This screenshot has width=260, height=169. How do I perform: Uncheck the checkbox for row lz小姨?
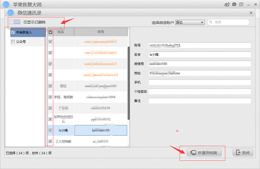(x=50, y=130)
